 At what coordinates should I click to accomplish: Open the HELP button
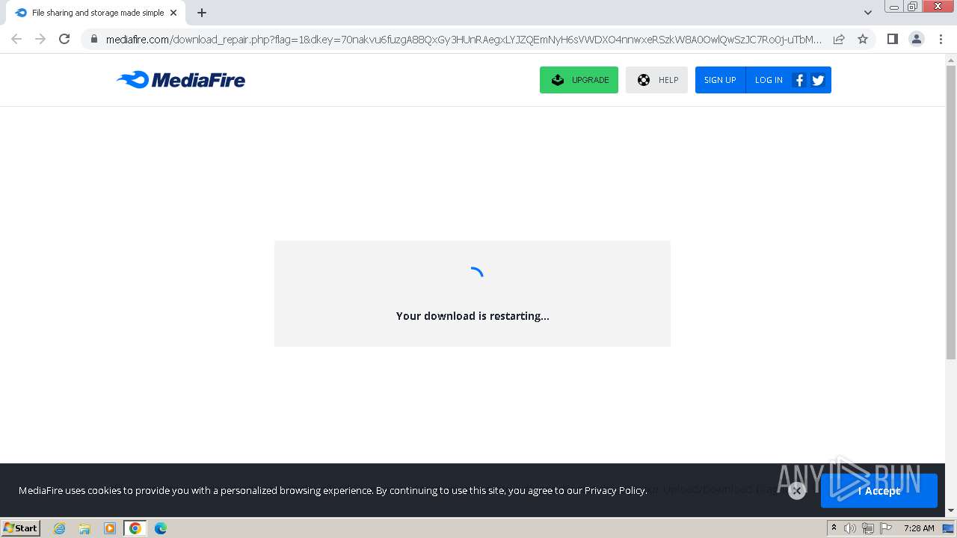(x=656, y=80)
